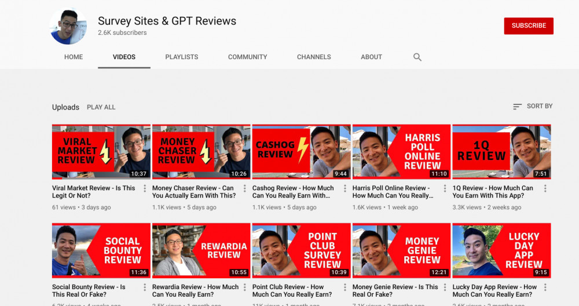Click the '2.6K subscribers' text
This screenshot has width=579, height=306.
click(x=122, y=33)
